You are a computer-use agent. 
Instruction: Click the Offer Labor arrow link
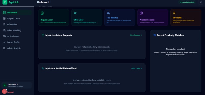pos(137,68)
